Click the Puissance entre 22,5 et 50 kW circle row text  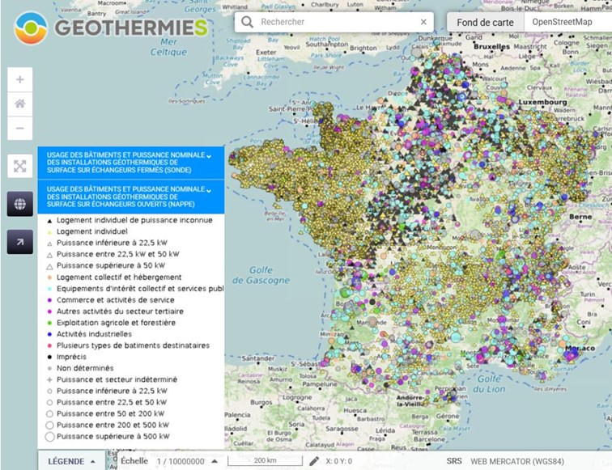pos(112,402)
